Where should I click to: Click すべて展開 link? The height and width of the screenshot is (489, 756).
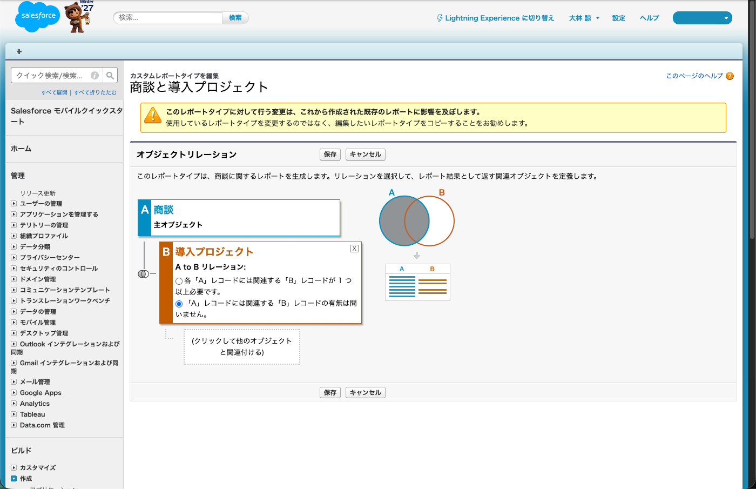pyautogui.click(x=54, y=92)
